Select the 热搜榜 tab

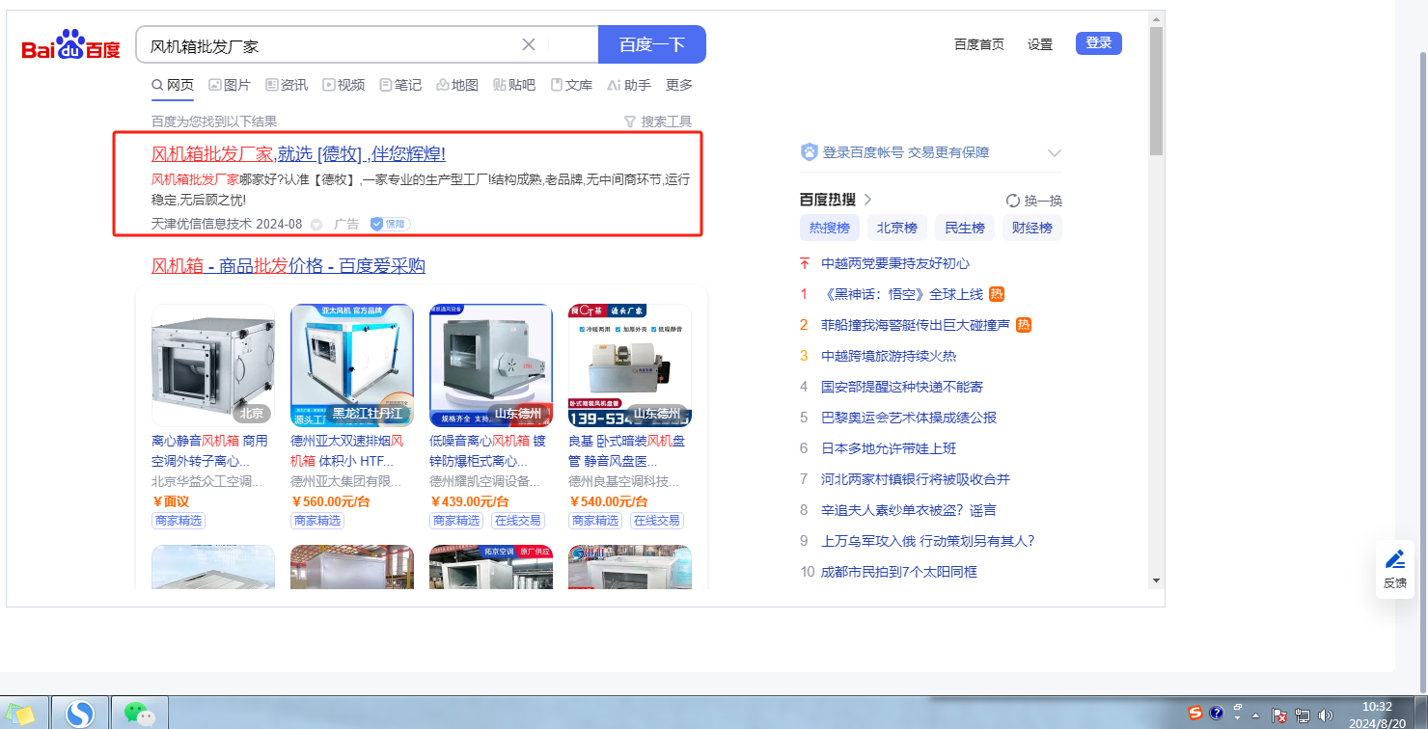830,228
